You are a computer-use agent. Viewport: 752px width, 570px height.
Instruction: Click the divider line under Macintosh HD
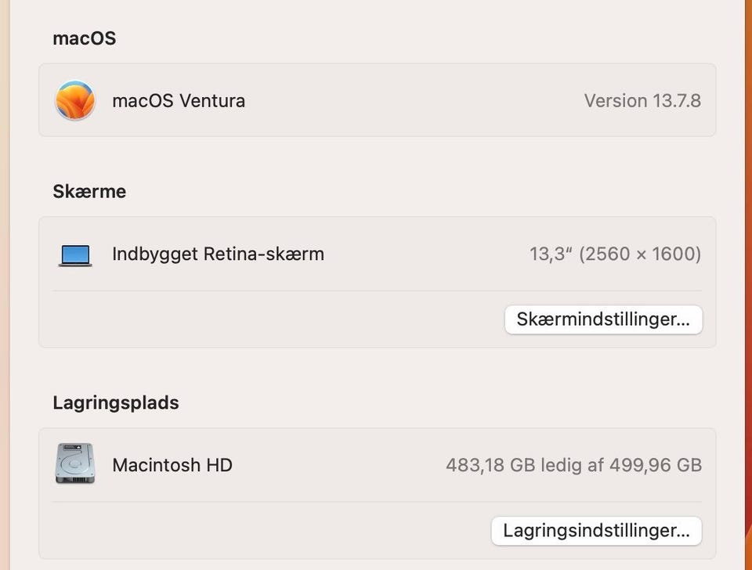point(376,502)
